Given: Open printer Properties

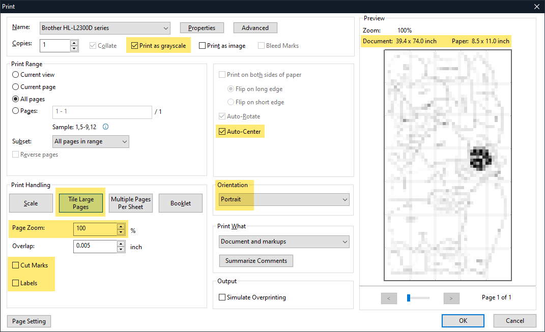Looking at the screenshot, I should (x=202, y=28).
